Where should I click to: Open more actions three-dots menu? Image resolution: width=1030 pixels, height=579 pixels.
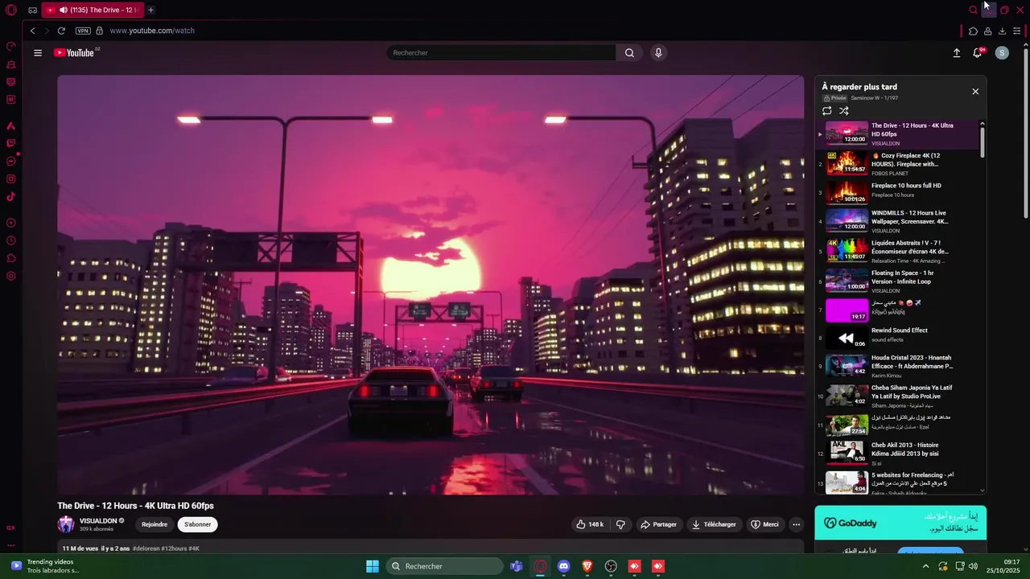tap(796, 524)
